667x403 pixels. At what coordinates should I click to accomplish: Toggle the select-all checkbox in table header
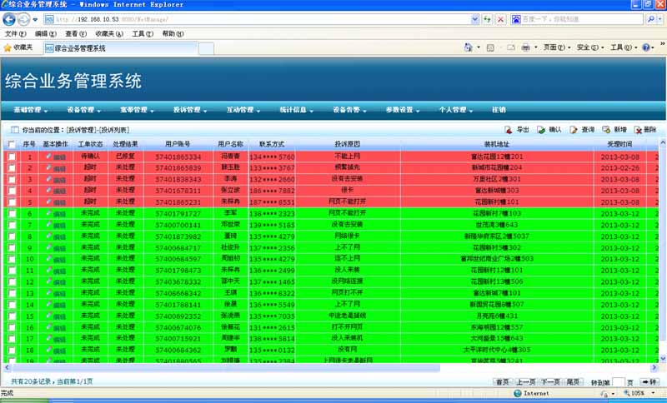(12, 144)
